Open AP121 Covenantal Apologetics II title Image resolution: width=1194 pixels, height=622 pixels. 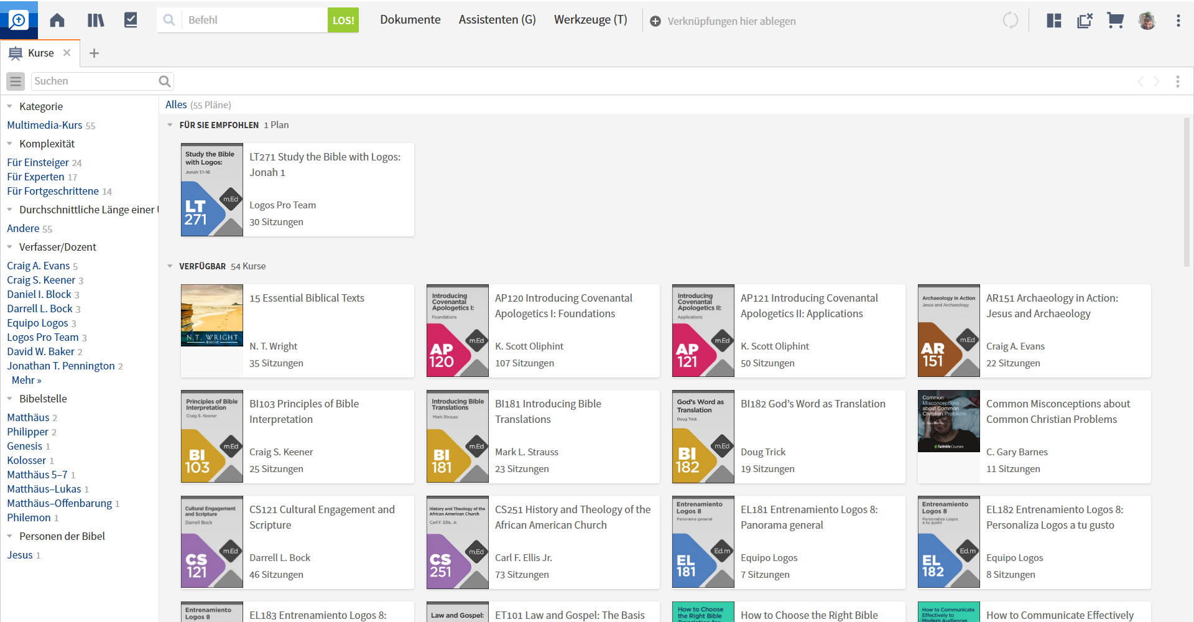click(809, 306)
